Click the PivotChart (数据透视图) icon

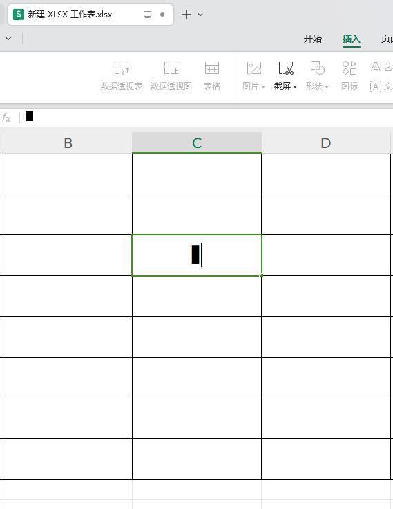click(x=171, y=68)
